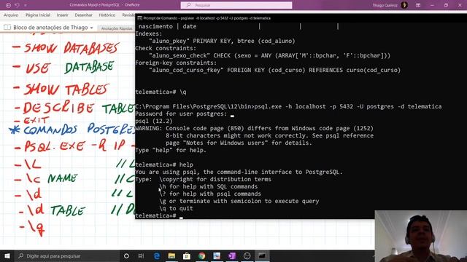Click the Pesquisar search box in OneNote

click(236, 5)
